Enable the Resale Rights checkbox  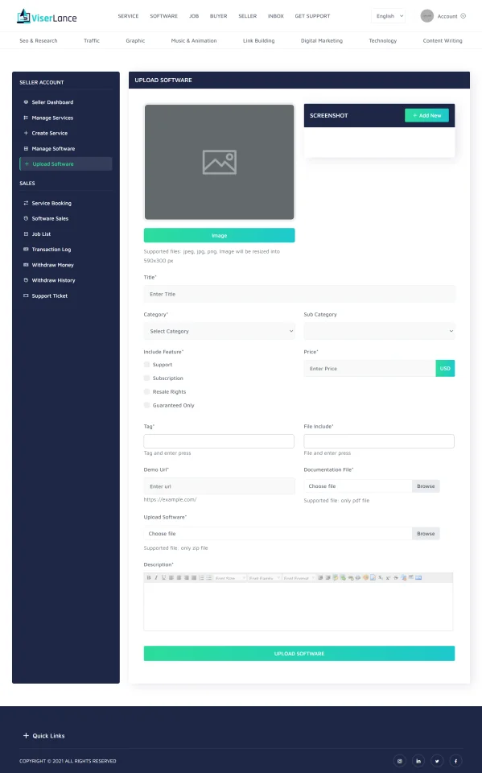(x=147, y=391)
